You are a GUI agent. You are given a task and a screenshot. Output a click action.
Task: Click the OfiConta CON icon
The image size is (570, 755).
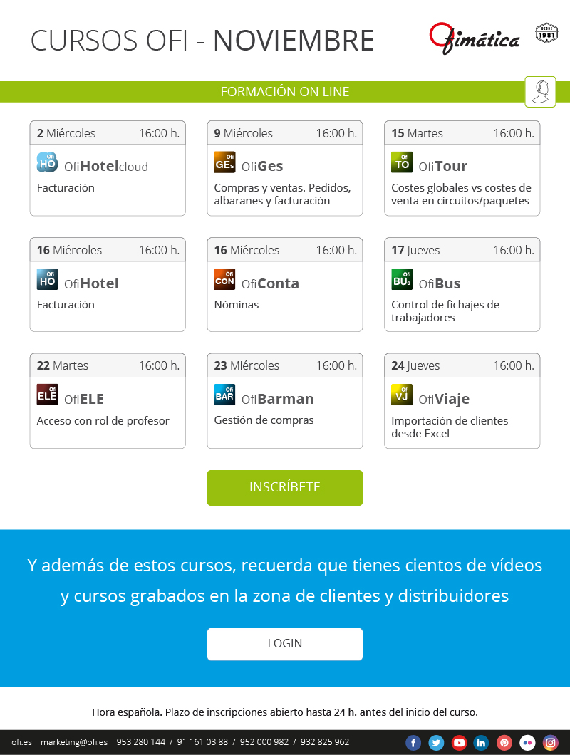pyautogui.click(x=224, y=279)
